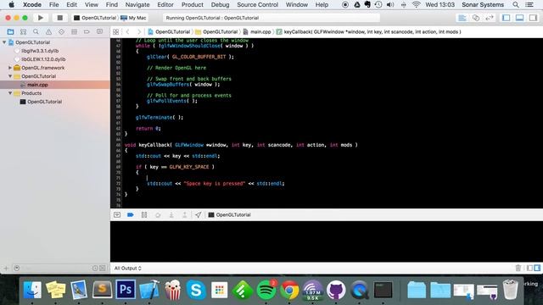
Task: Clear console with trash icon
Action: click(x=518, y=268)
